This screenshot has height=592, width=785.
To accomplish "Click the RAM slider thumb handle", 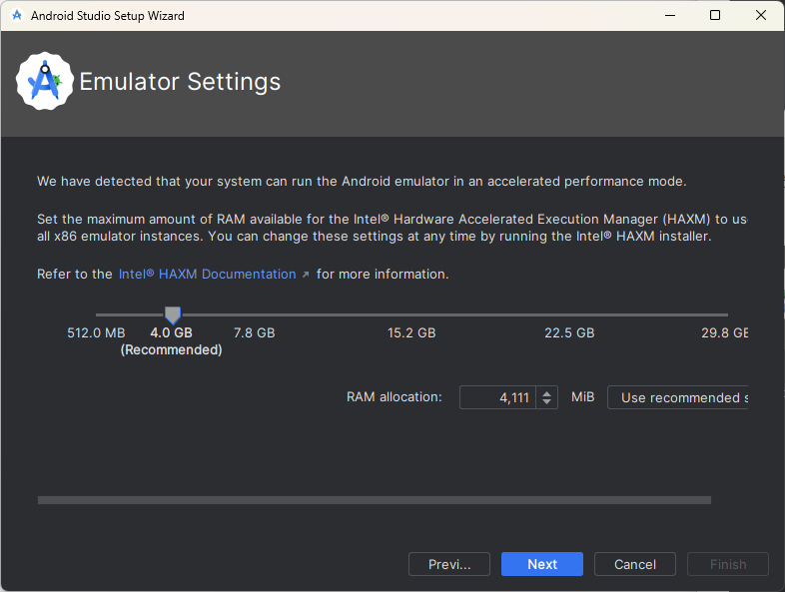I will (173, 315).
